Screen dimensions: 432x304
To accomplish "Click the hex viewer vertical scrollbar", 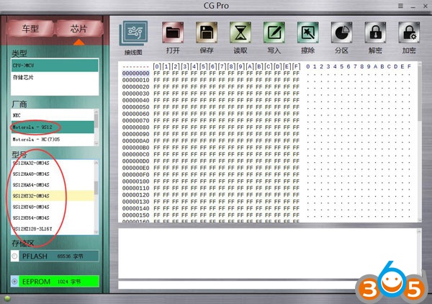I will tap(420, 142).
